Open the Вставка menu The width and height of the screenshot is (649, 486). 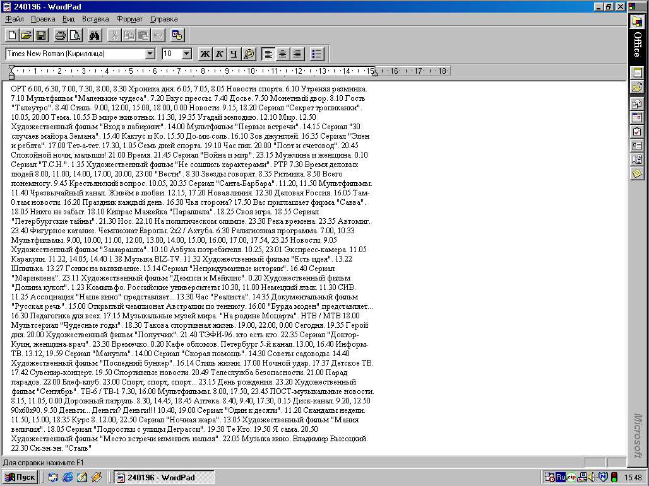coord(95,19)
